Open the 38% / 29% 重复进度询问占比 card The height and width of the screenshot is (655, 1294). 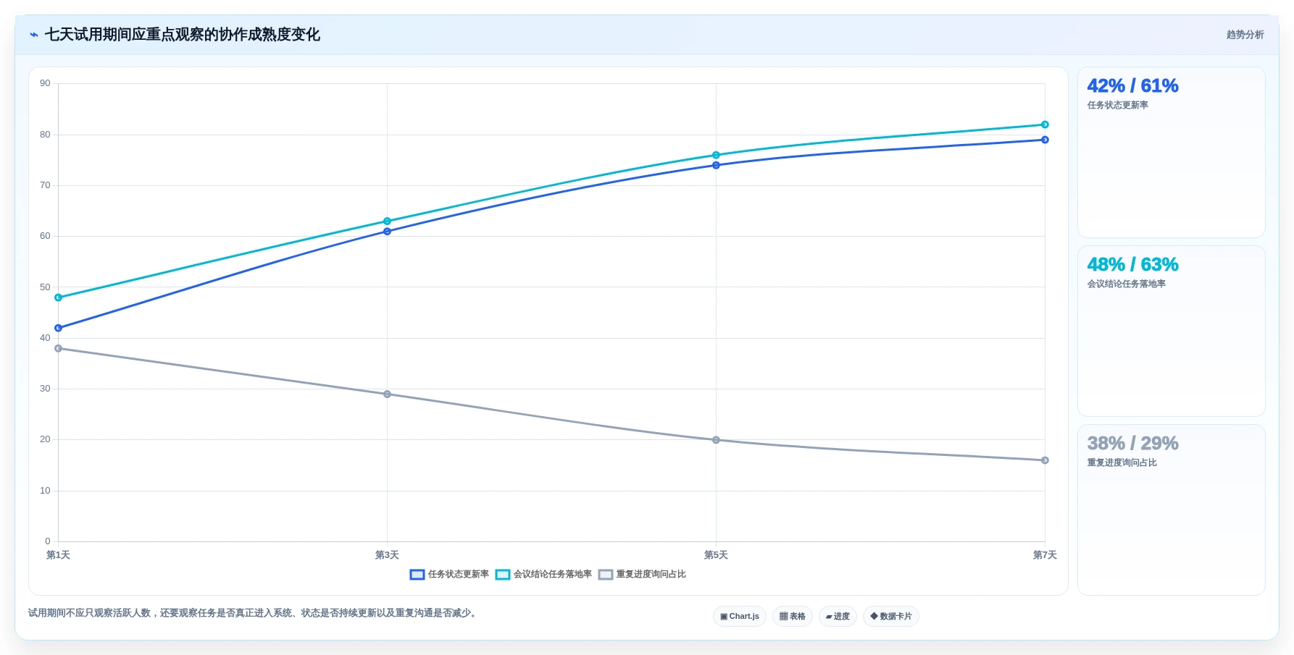tap(1172, 510)
